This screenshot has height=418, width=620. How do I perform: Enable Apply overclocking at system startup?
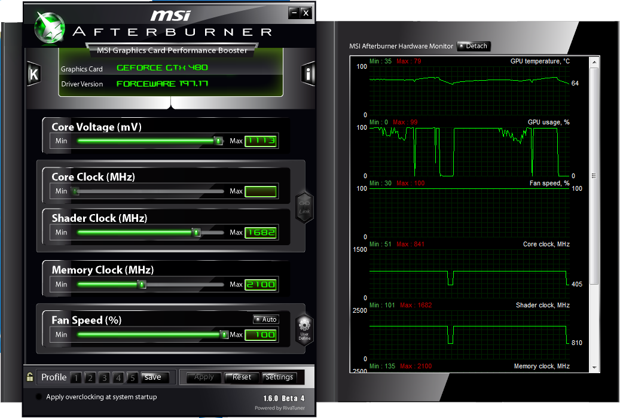[x=39, y=397]
